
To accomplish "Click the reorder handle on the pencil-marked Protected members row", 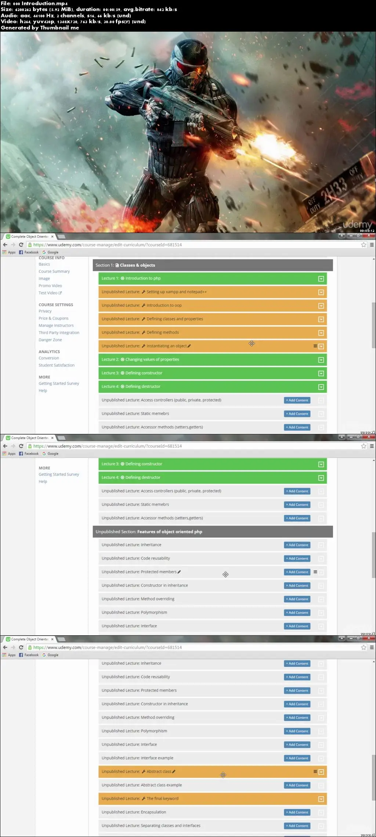I will [x=315, y=572].
